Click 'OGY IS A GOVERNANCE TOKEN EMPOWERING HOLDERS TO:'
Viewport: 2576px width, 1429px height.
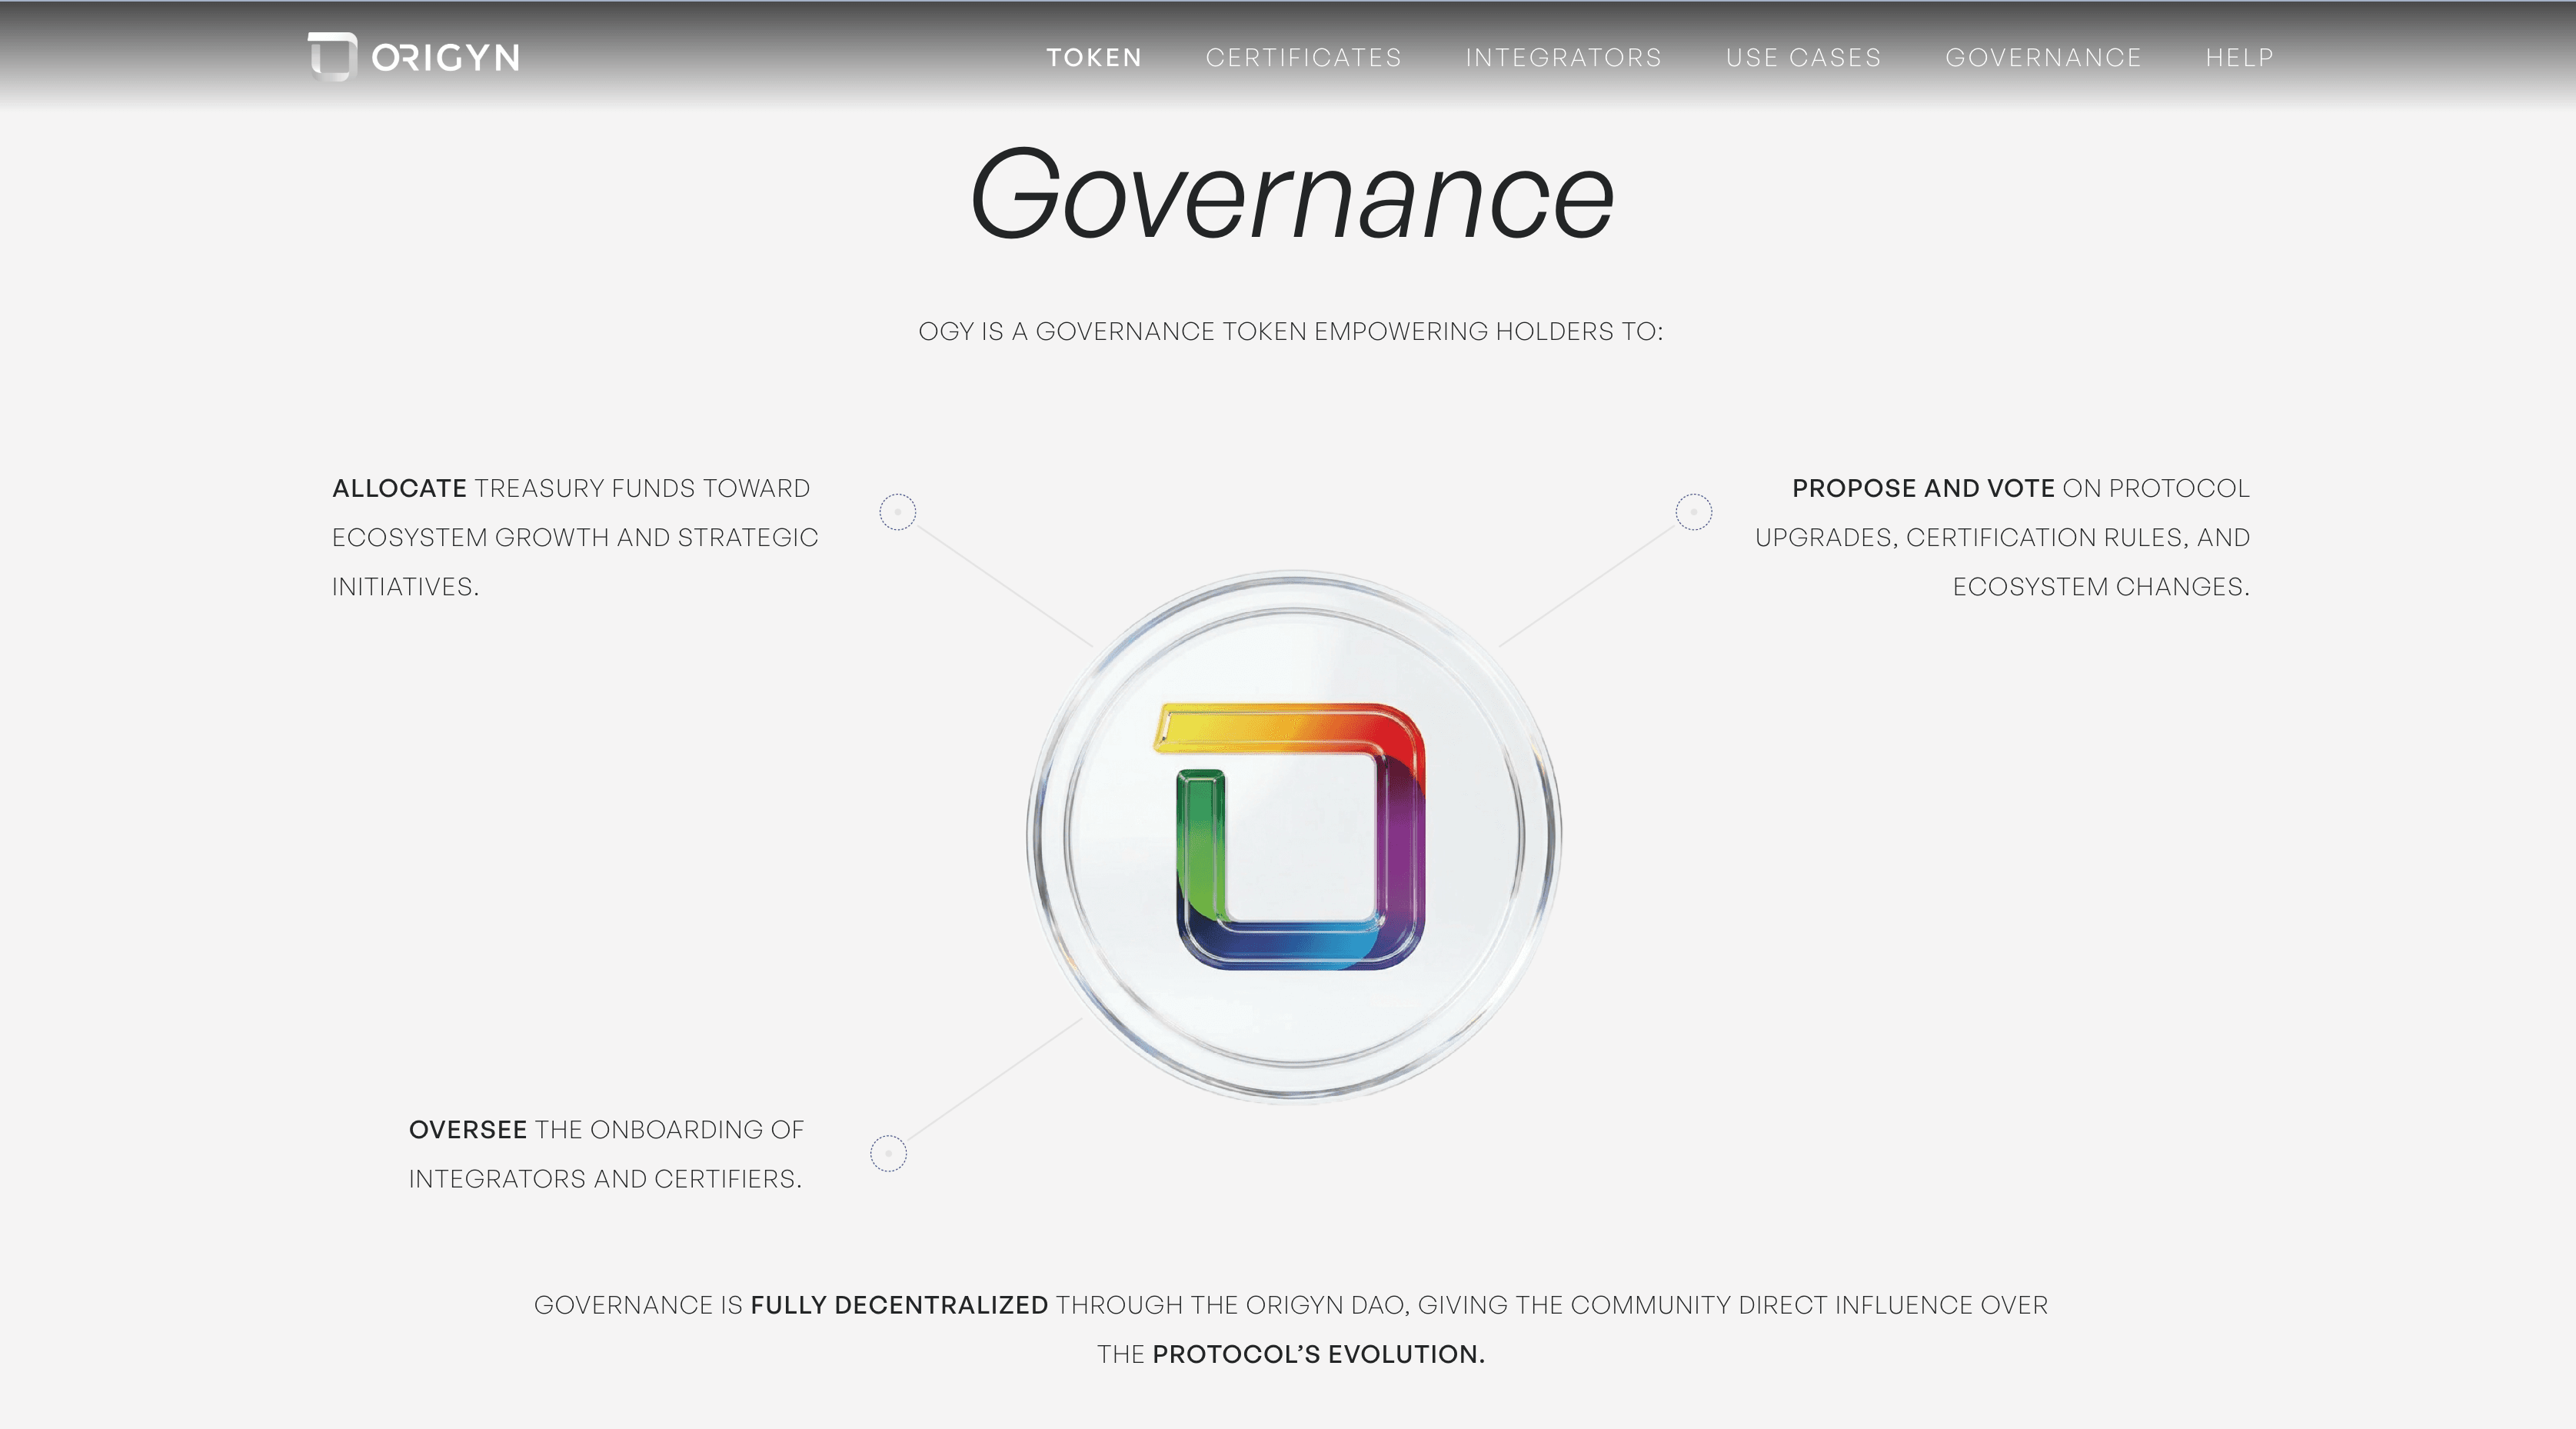1291,331
